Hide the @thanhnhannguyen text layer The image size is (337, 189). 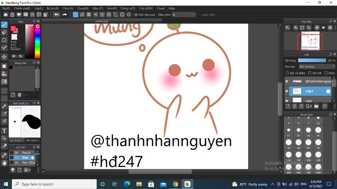pyautogui.click(x=287, y=81)
